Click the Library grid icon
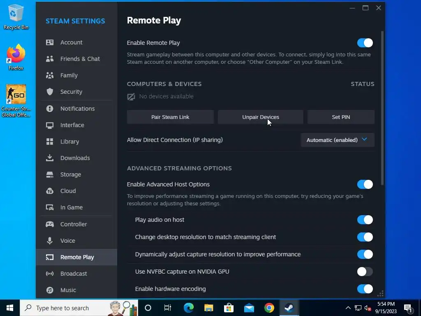Screen dimensions: 421x316 [50, 142]
